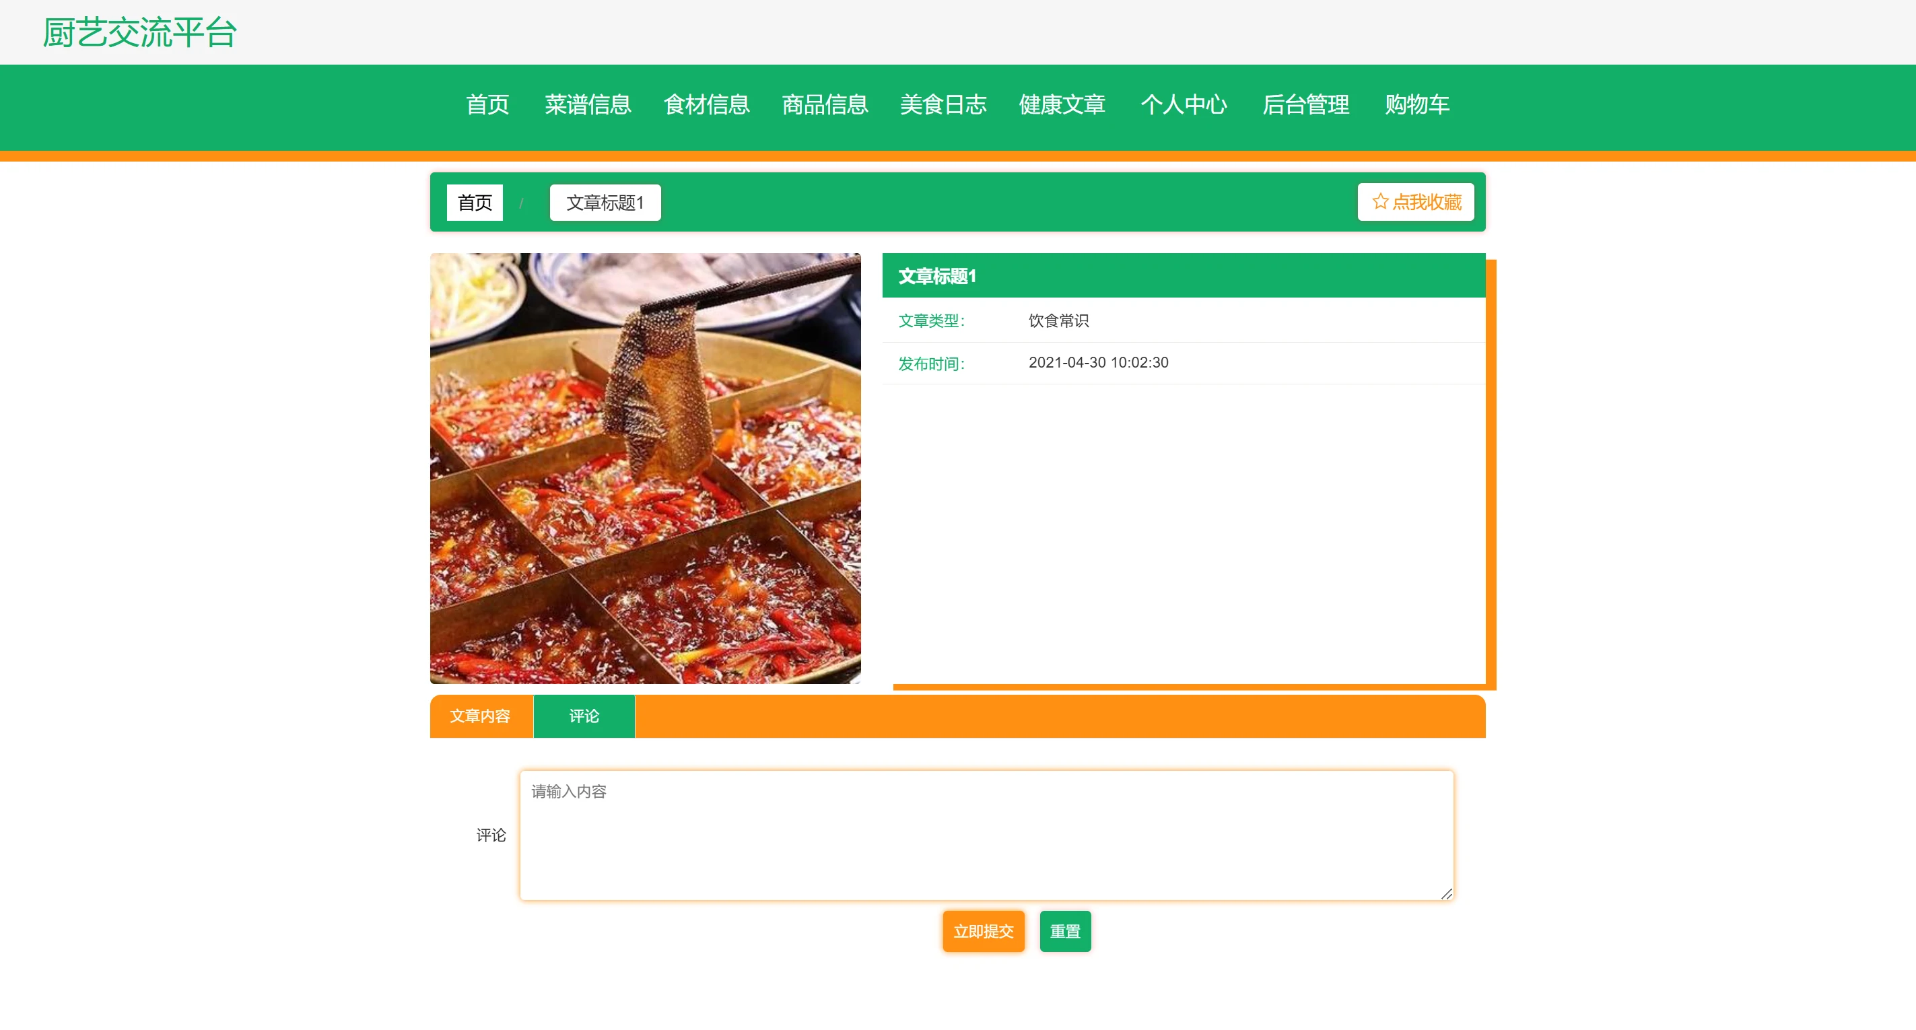Go to 后台管理 in nav bar

(x=1305, y=105)
